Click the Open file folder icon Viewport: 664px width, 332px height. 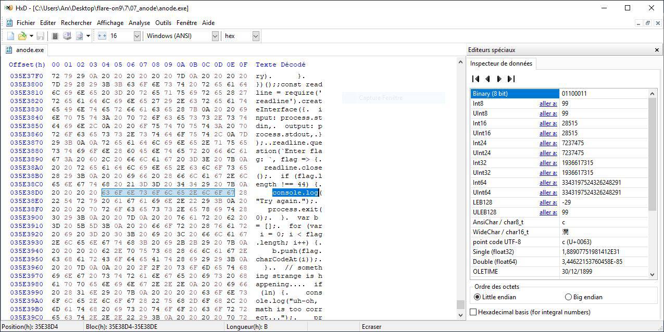pyautogui.click(x=22, y=36)
